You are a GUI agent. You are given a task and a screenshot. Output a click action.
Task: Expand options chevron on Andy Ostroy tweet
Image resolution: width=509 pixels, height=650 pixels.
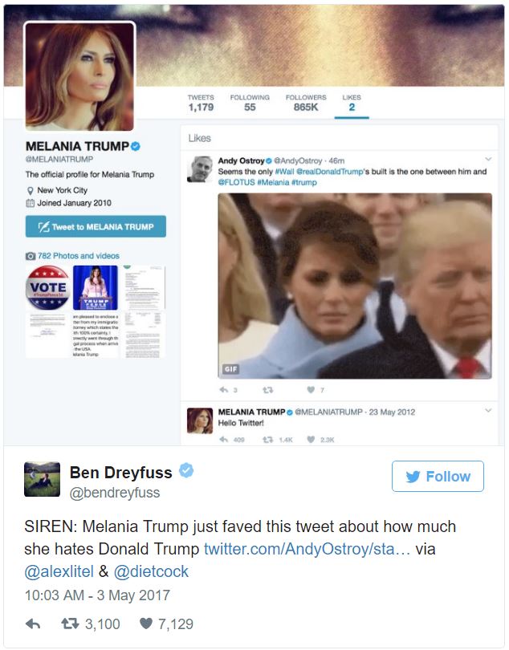click(488, 159)
